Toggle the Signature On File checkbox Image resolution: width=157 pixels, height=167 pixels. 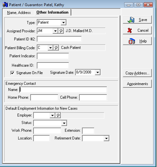pos(12,73)
